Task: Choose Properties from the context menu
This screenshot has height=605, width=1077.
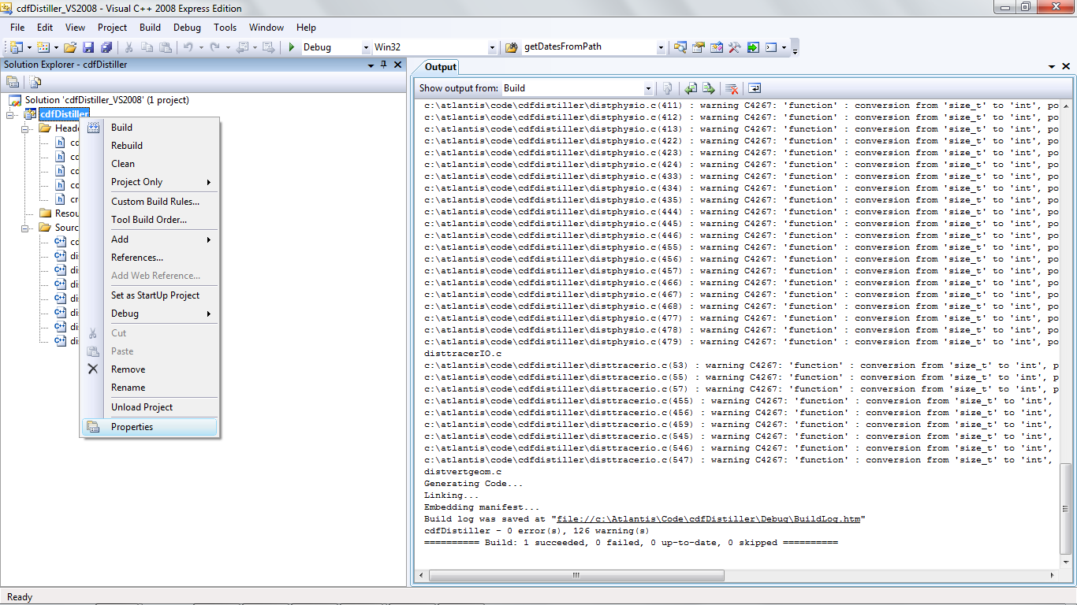Action: 132,427
